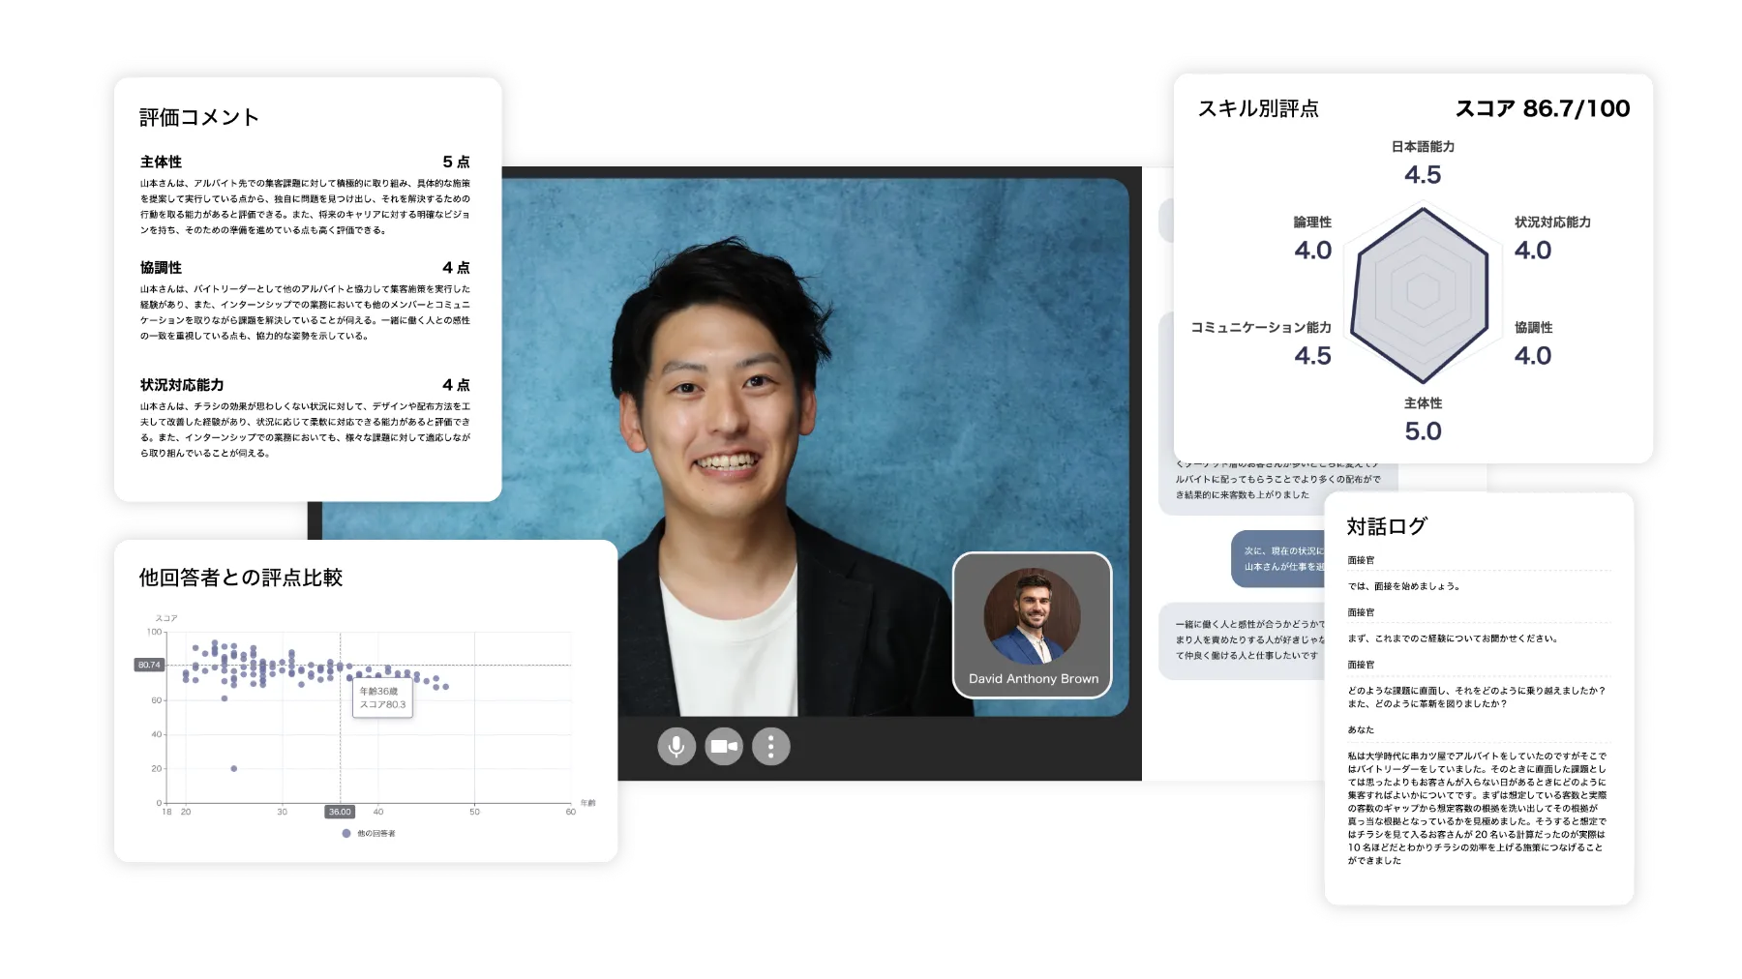Click the コミュニケーション能力 4.5 rating
This screenshot has height=979, width=1742.
click(1261, 343)
